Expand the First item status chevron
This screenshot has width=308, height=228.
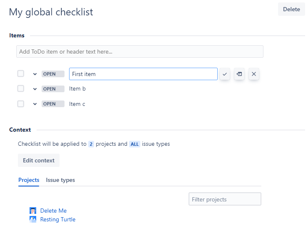35,74
